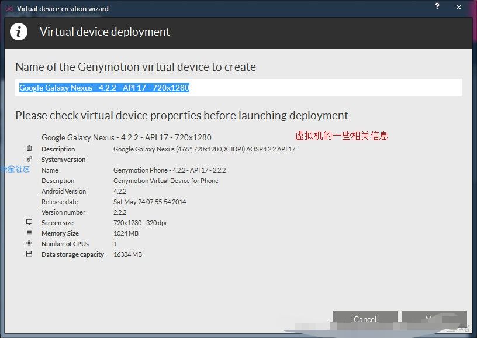The height and width of the screenshot is (338, 477).
Task: Click the memory chip icon beside Memory Size
Action: coord(29,233)
